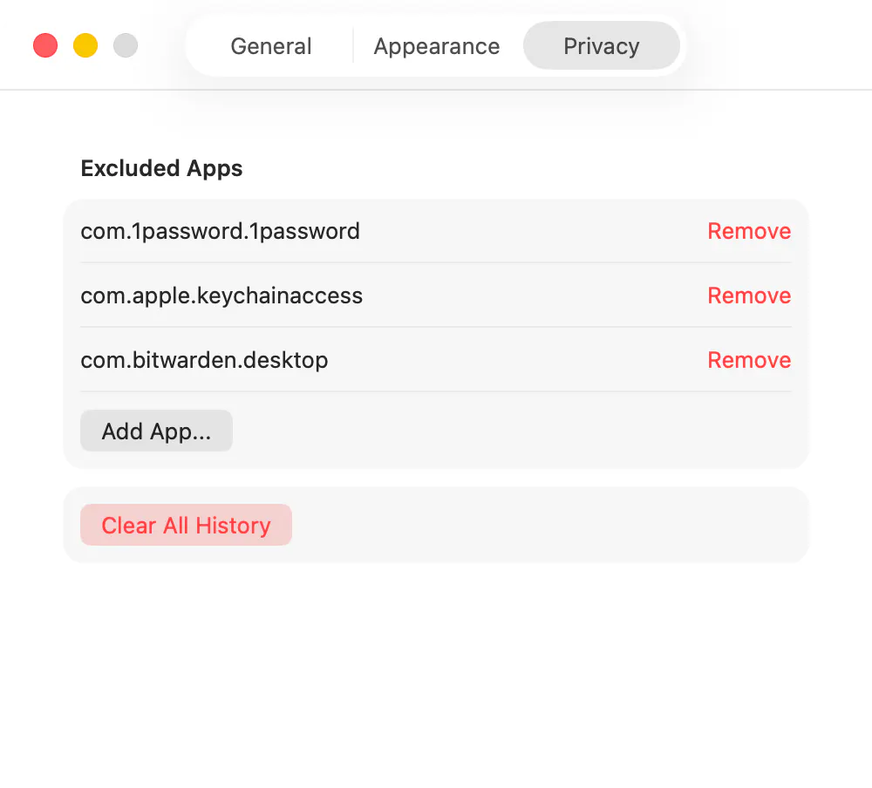The image size is (872, 788).
Task: Remove com.1password.1password from excluded apps
Action: [748, 231]
